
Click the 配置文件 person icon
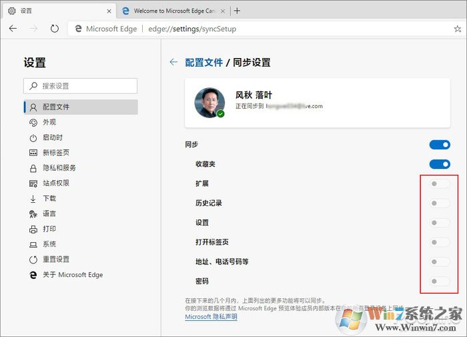pyautogui.click(x=33, y=107)
